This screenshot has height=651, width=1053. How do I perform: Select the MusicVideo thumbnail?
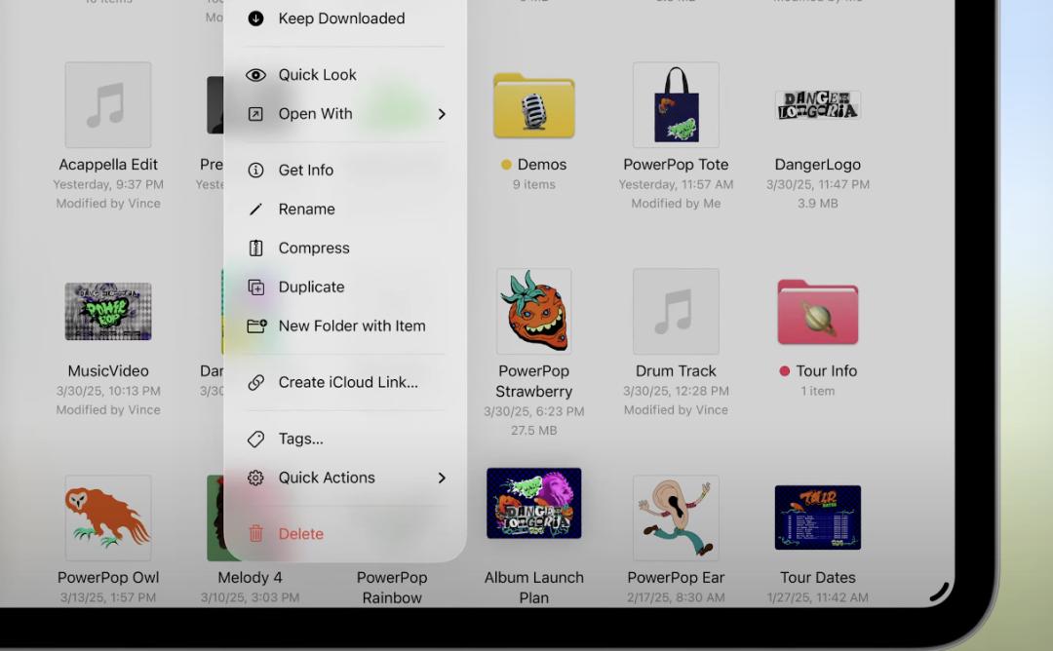(x=108, y=312)
